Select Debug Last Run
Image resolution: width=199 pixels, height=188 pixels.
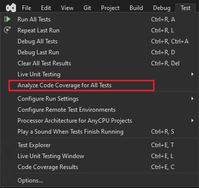pyautogui.click(x=38, y=52)
